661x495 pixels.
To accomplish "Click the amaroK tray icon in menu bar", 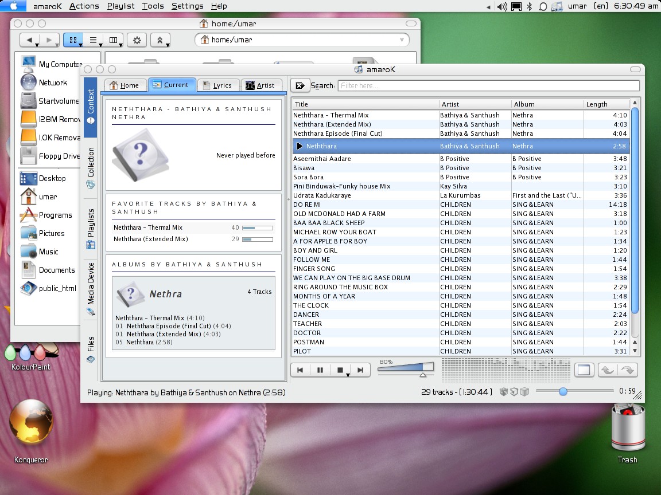I will click(x=557, y=6).
